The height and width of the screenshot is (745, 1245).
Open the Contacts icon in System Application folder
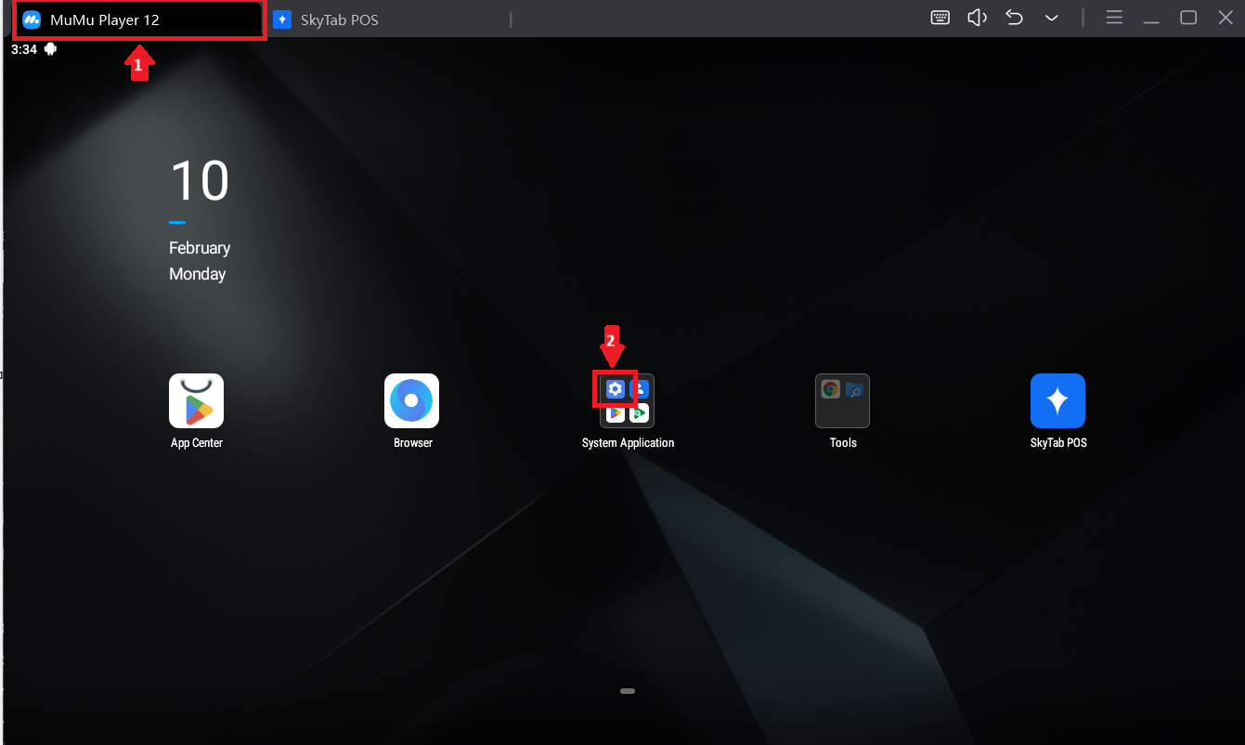tap(639, 389)
